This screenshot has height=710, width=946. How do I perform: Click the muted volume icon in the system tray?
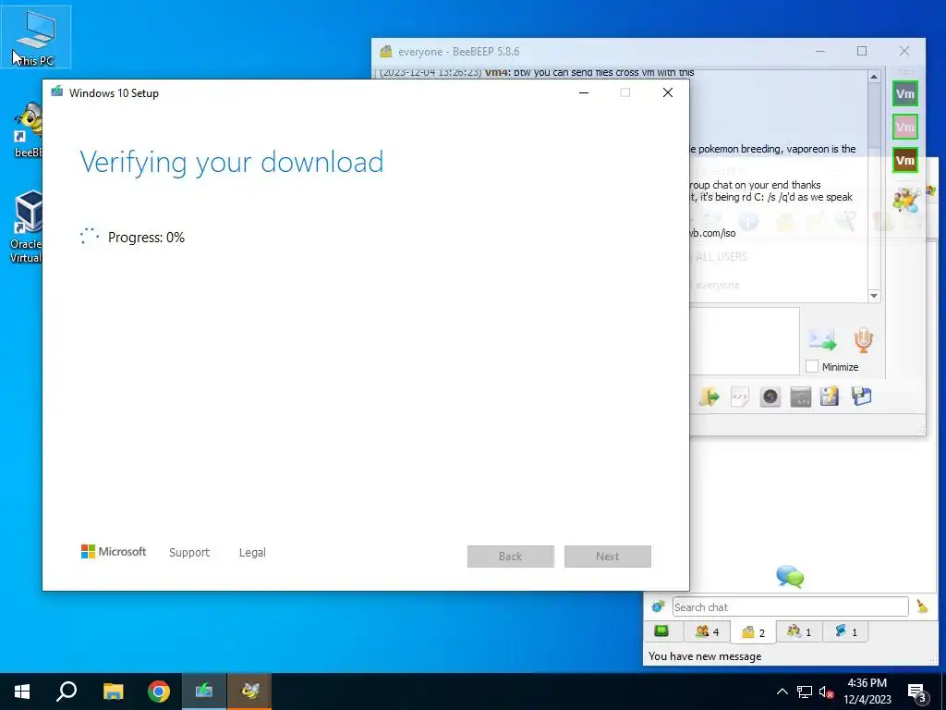pyautogui.click(x=826, y=692)
